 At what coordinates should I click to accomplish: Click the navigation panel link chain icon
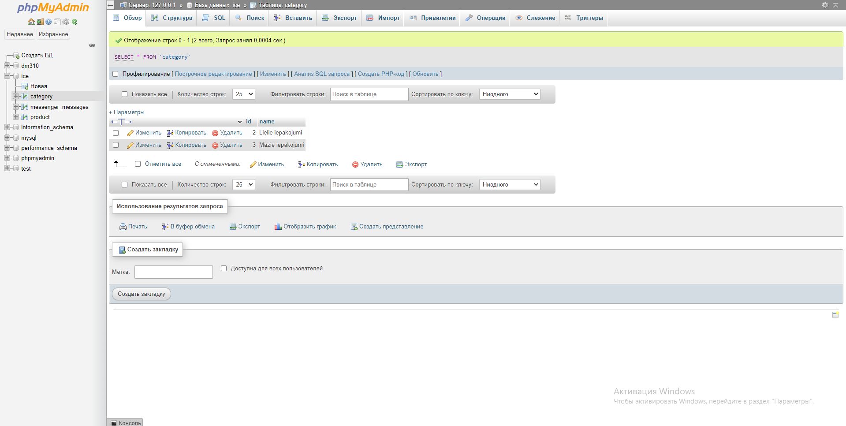(x=92, y=45)
